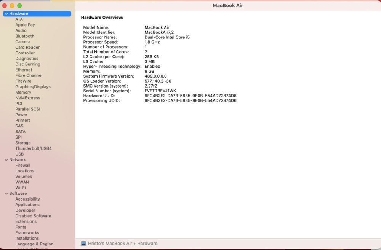Open Storage in the sidebar
The image size is (381, 250).
coord(23,143)
